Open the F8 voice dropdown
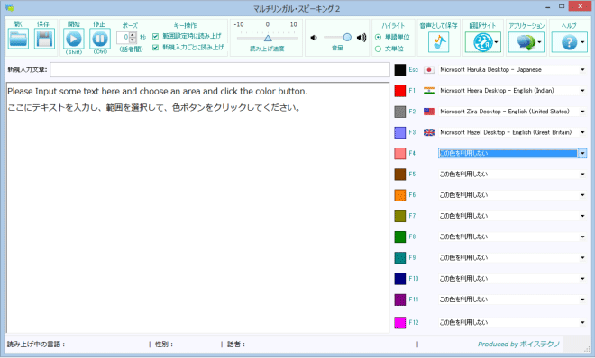 point(512,237)
